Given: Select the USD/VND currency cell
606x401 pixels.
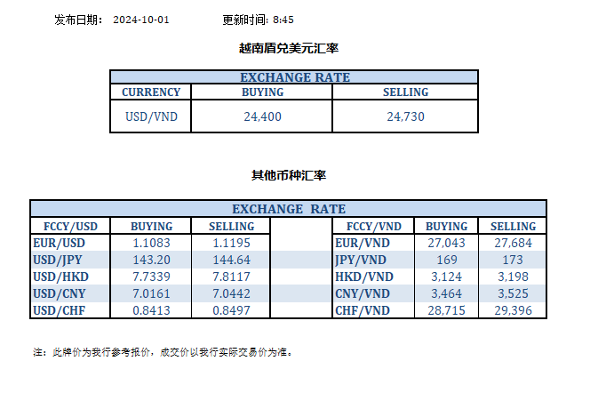Looking at the screenshot, I should pos(150,116).
